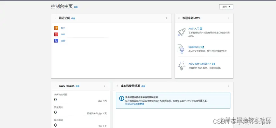
Task: Click the 控制台主页 page heading
Action: pyautogui.click(x=62, y=6)
